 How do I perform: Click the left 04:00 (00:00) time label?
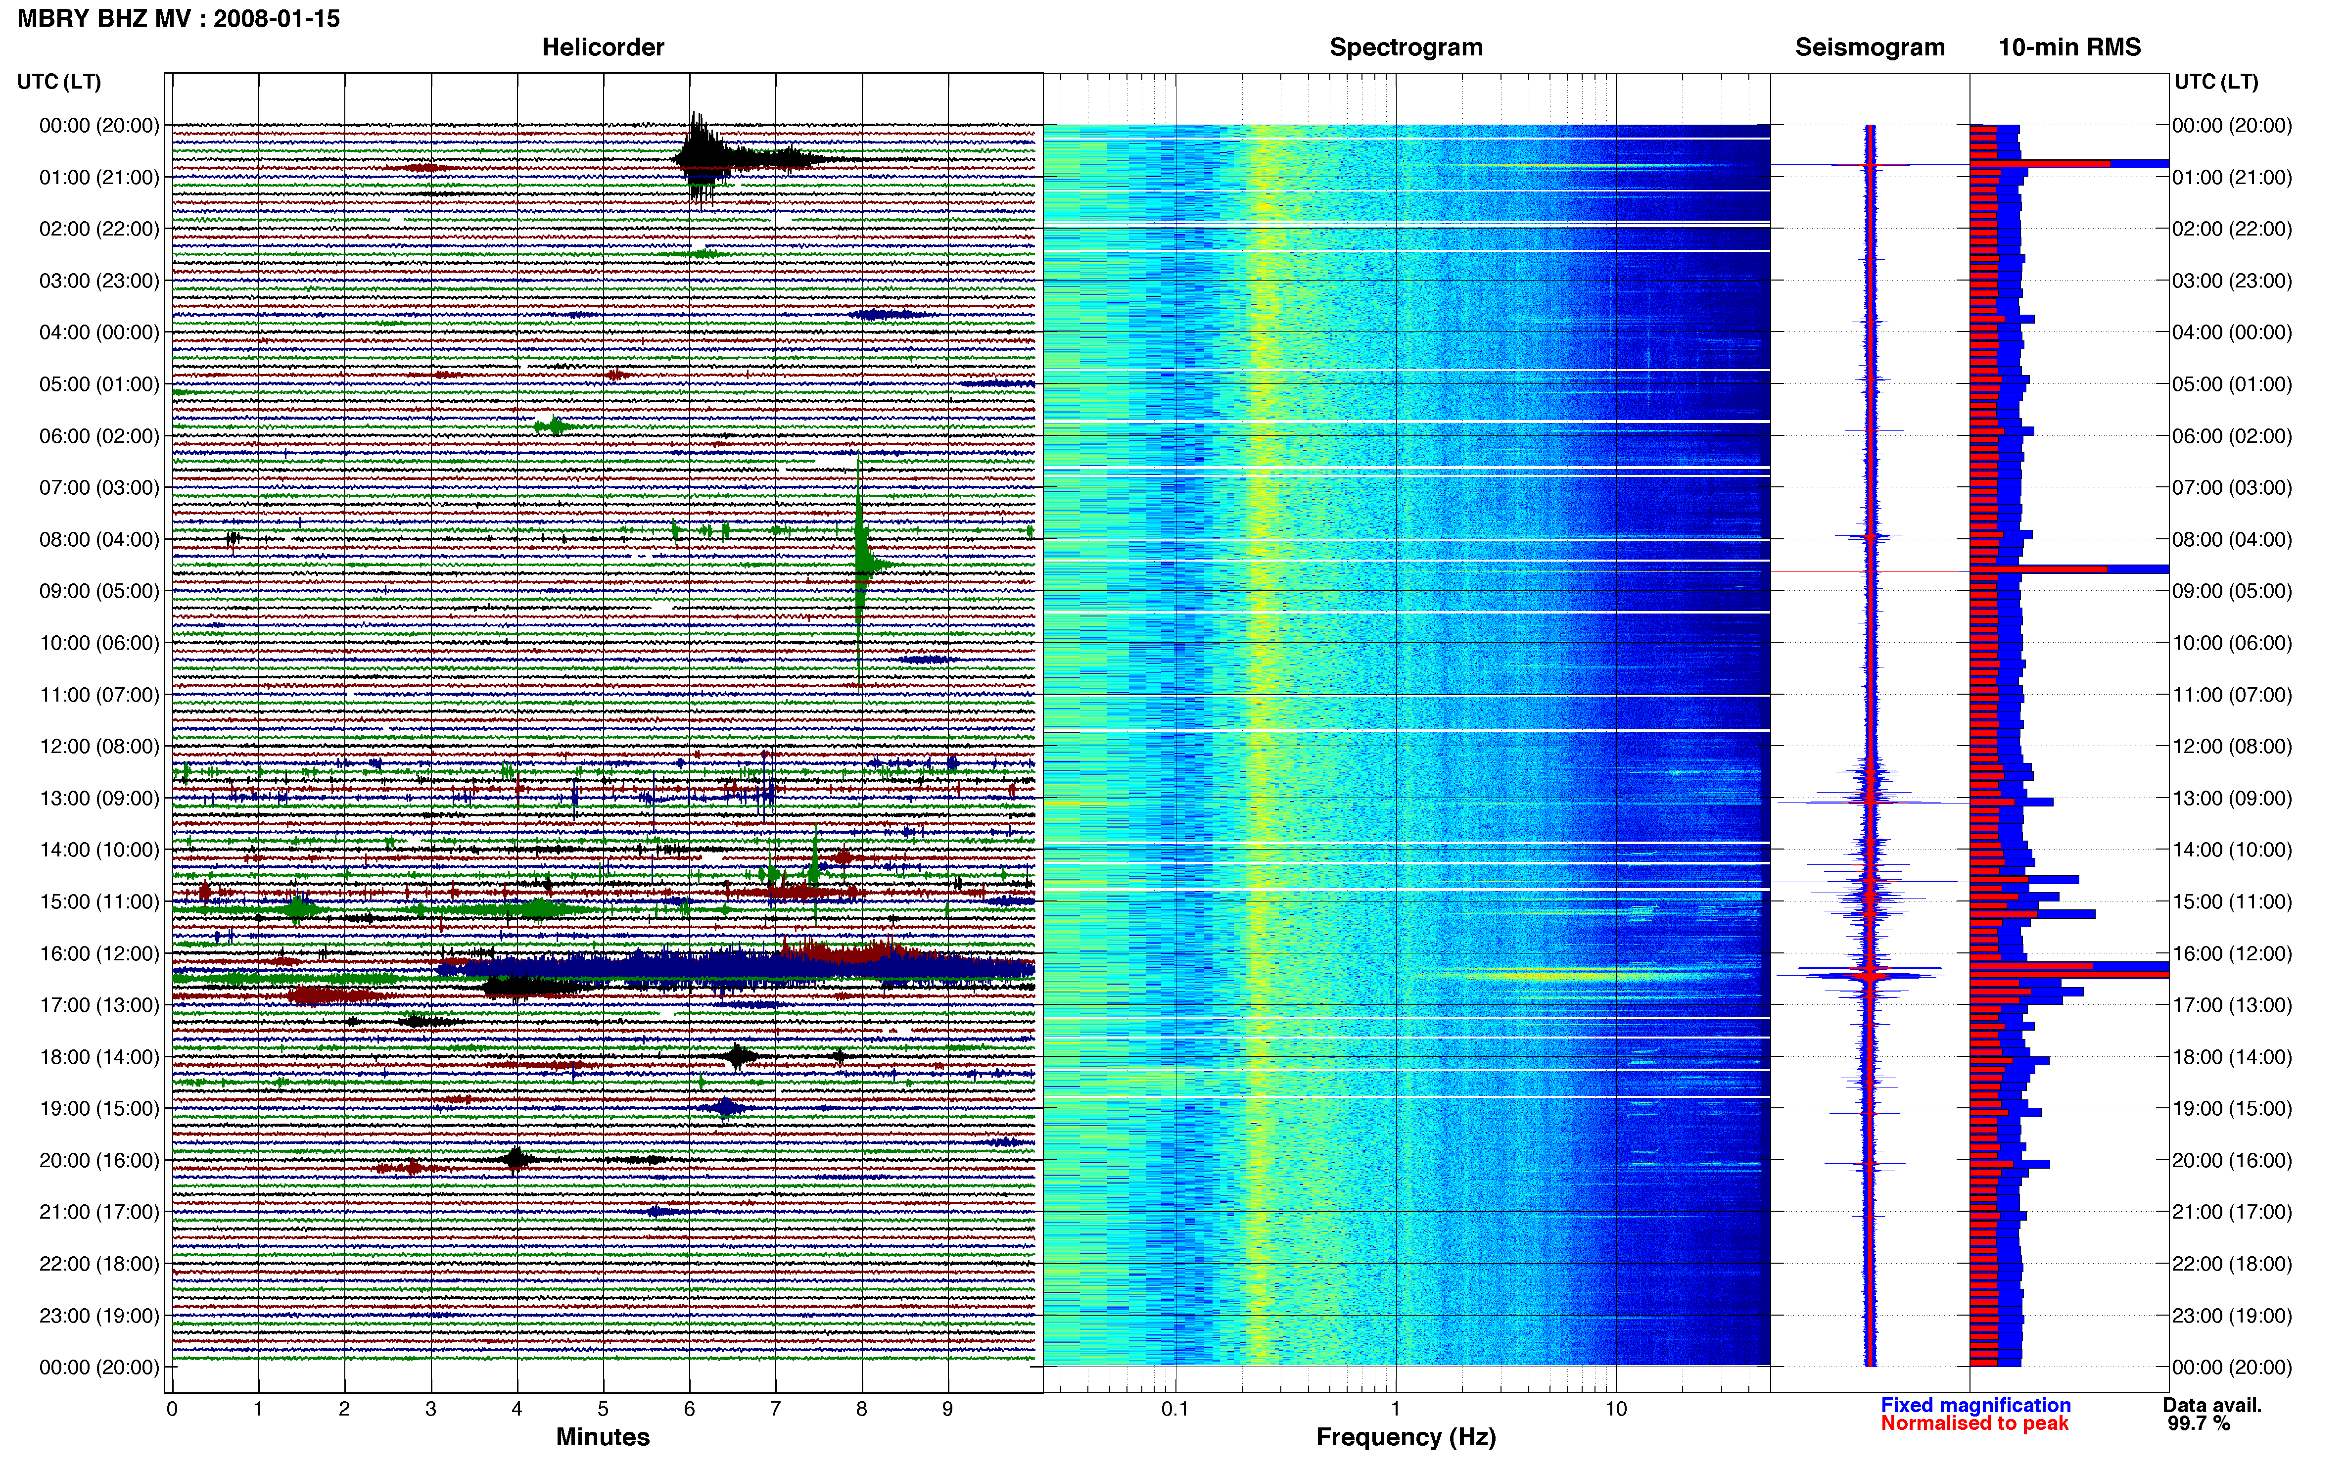[x=99, y=332]
